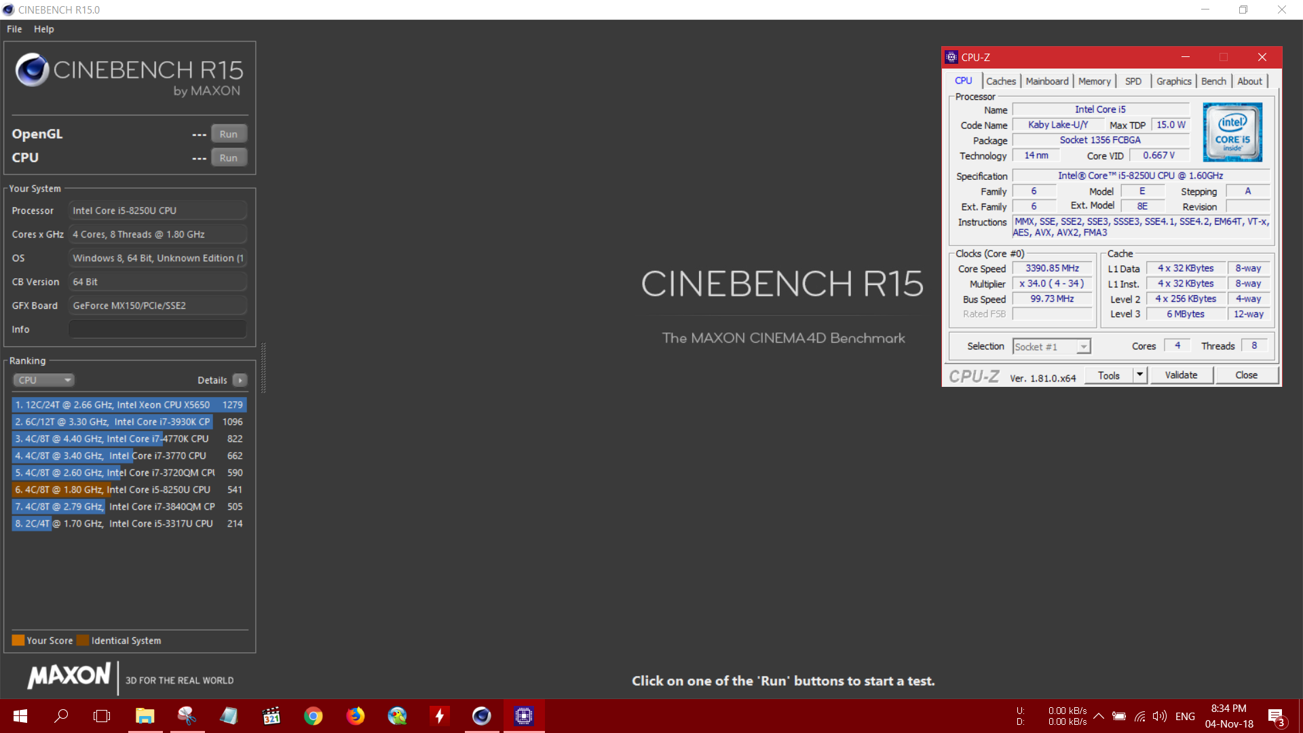Run the CPU benchmark
1303x733 pixels.
(229, 157)
